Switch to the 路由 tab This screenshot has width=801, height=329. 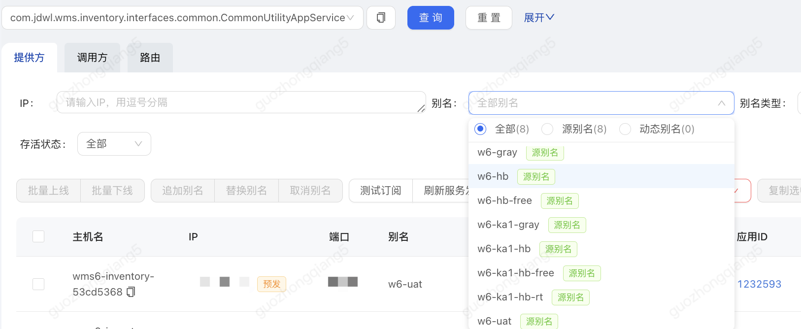(150, 58)
